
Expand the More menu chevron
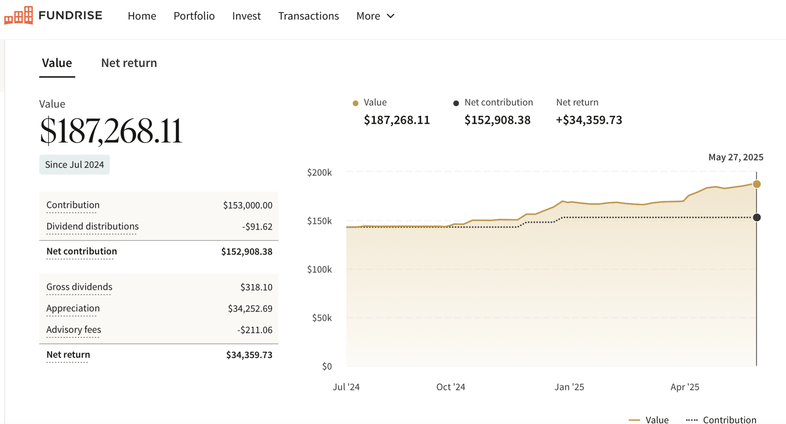click(x=391, y=16)
